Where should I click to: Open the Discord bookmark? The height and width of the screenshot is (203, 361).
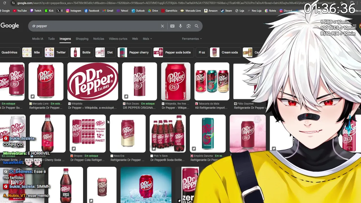(285, 11)
